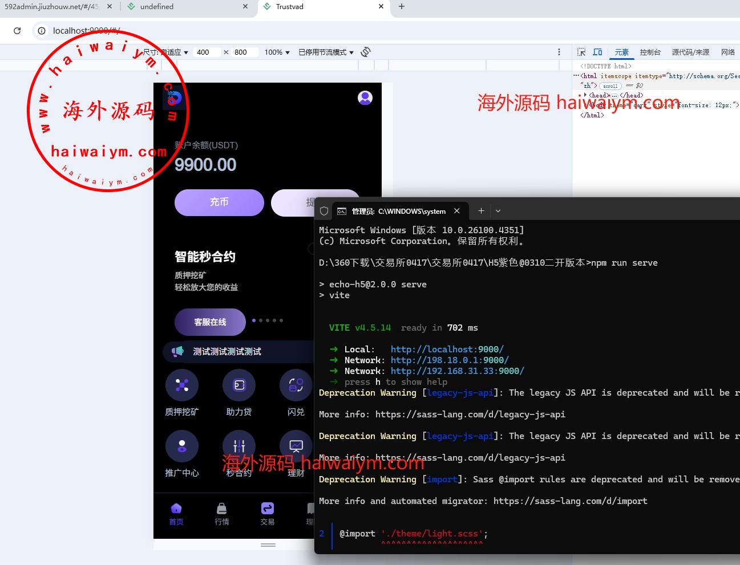Open terminal new-tab profile dropdown chevron
Viewport: 740px width, 565px height.
(x=498, y=211)
